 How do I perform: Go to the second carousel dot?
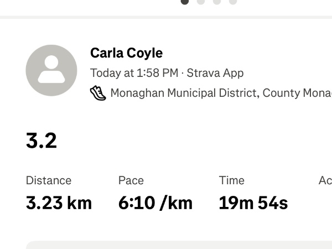[x=201, y=2]
